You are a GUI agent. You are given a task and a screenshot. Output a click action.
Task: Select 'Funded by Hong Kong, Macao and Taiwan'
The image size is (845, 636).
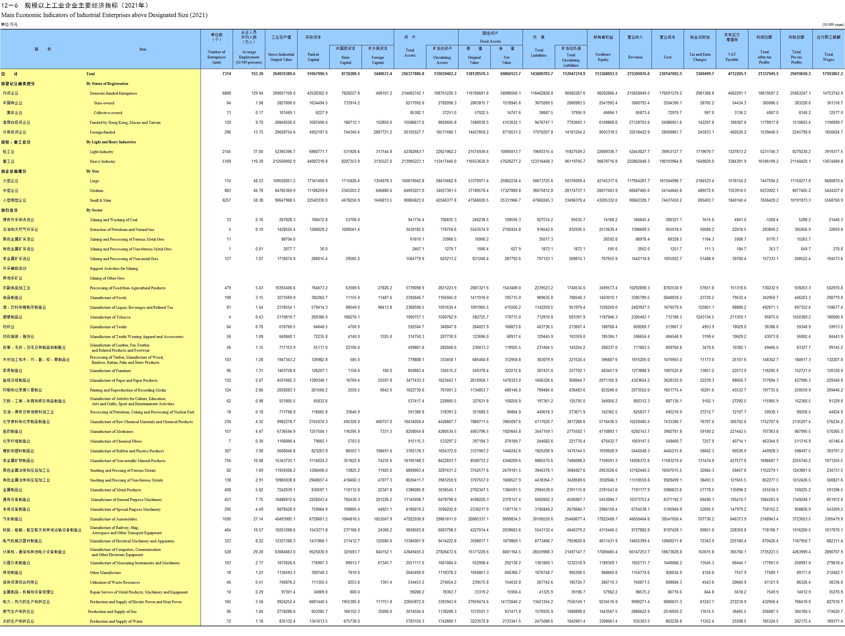(125, 122)
